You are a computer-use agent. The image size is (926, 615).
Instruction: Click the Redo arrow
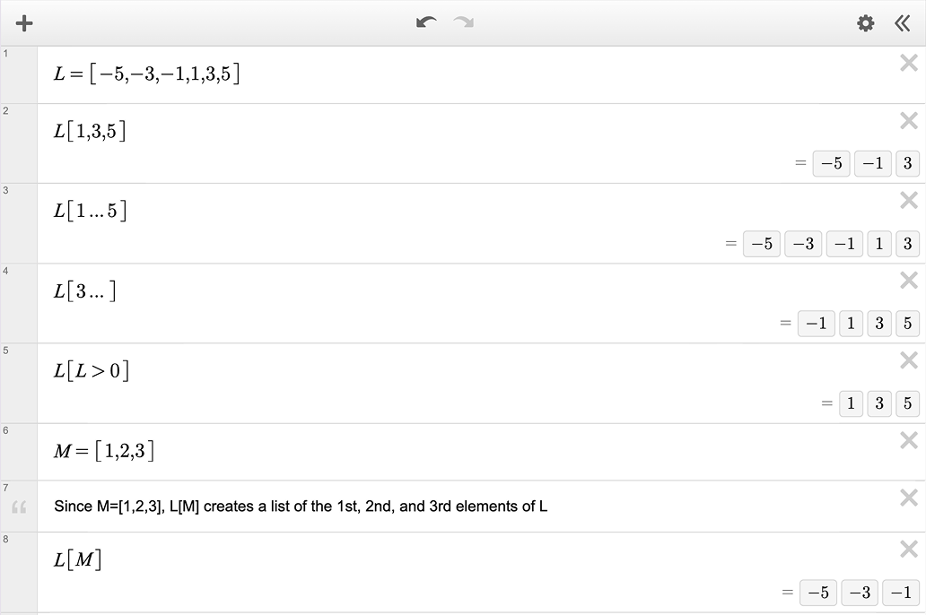[463, 22]
